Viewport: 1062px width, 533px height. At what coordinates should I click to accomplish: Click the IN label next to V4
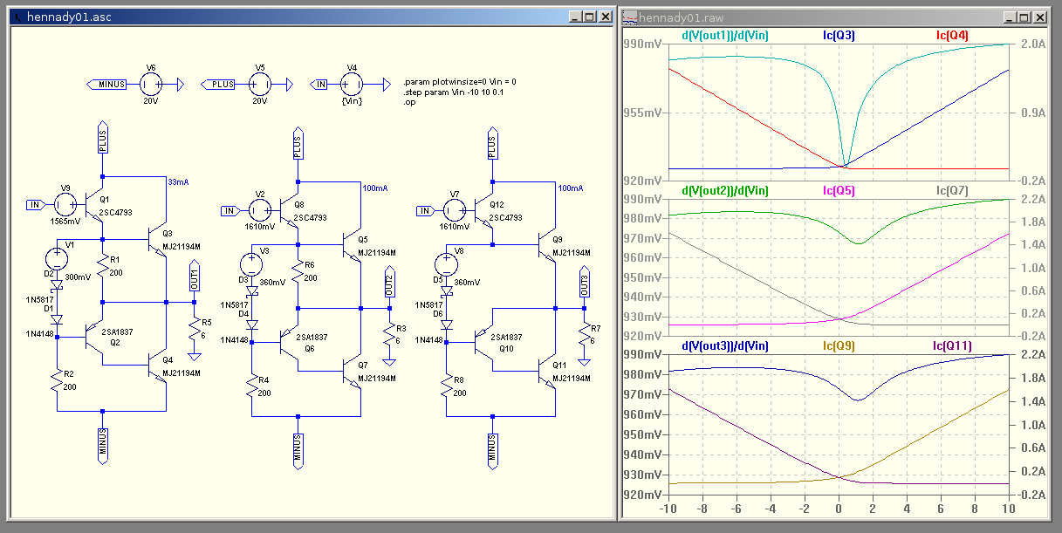coord(319,85)
